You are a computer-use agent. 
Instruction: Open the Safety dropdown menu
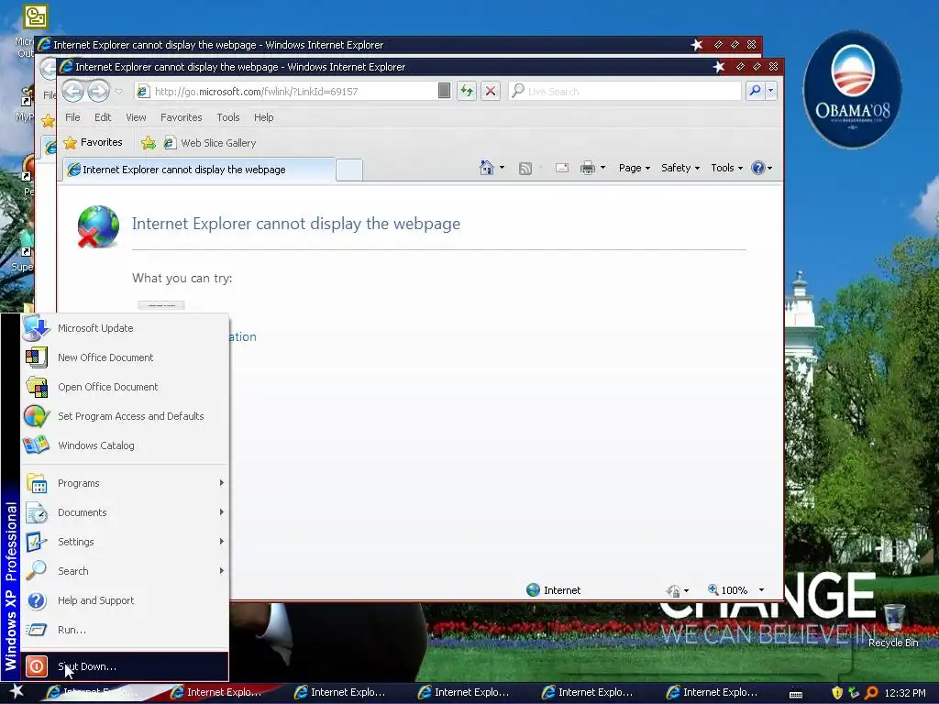[x=680, y=168]
